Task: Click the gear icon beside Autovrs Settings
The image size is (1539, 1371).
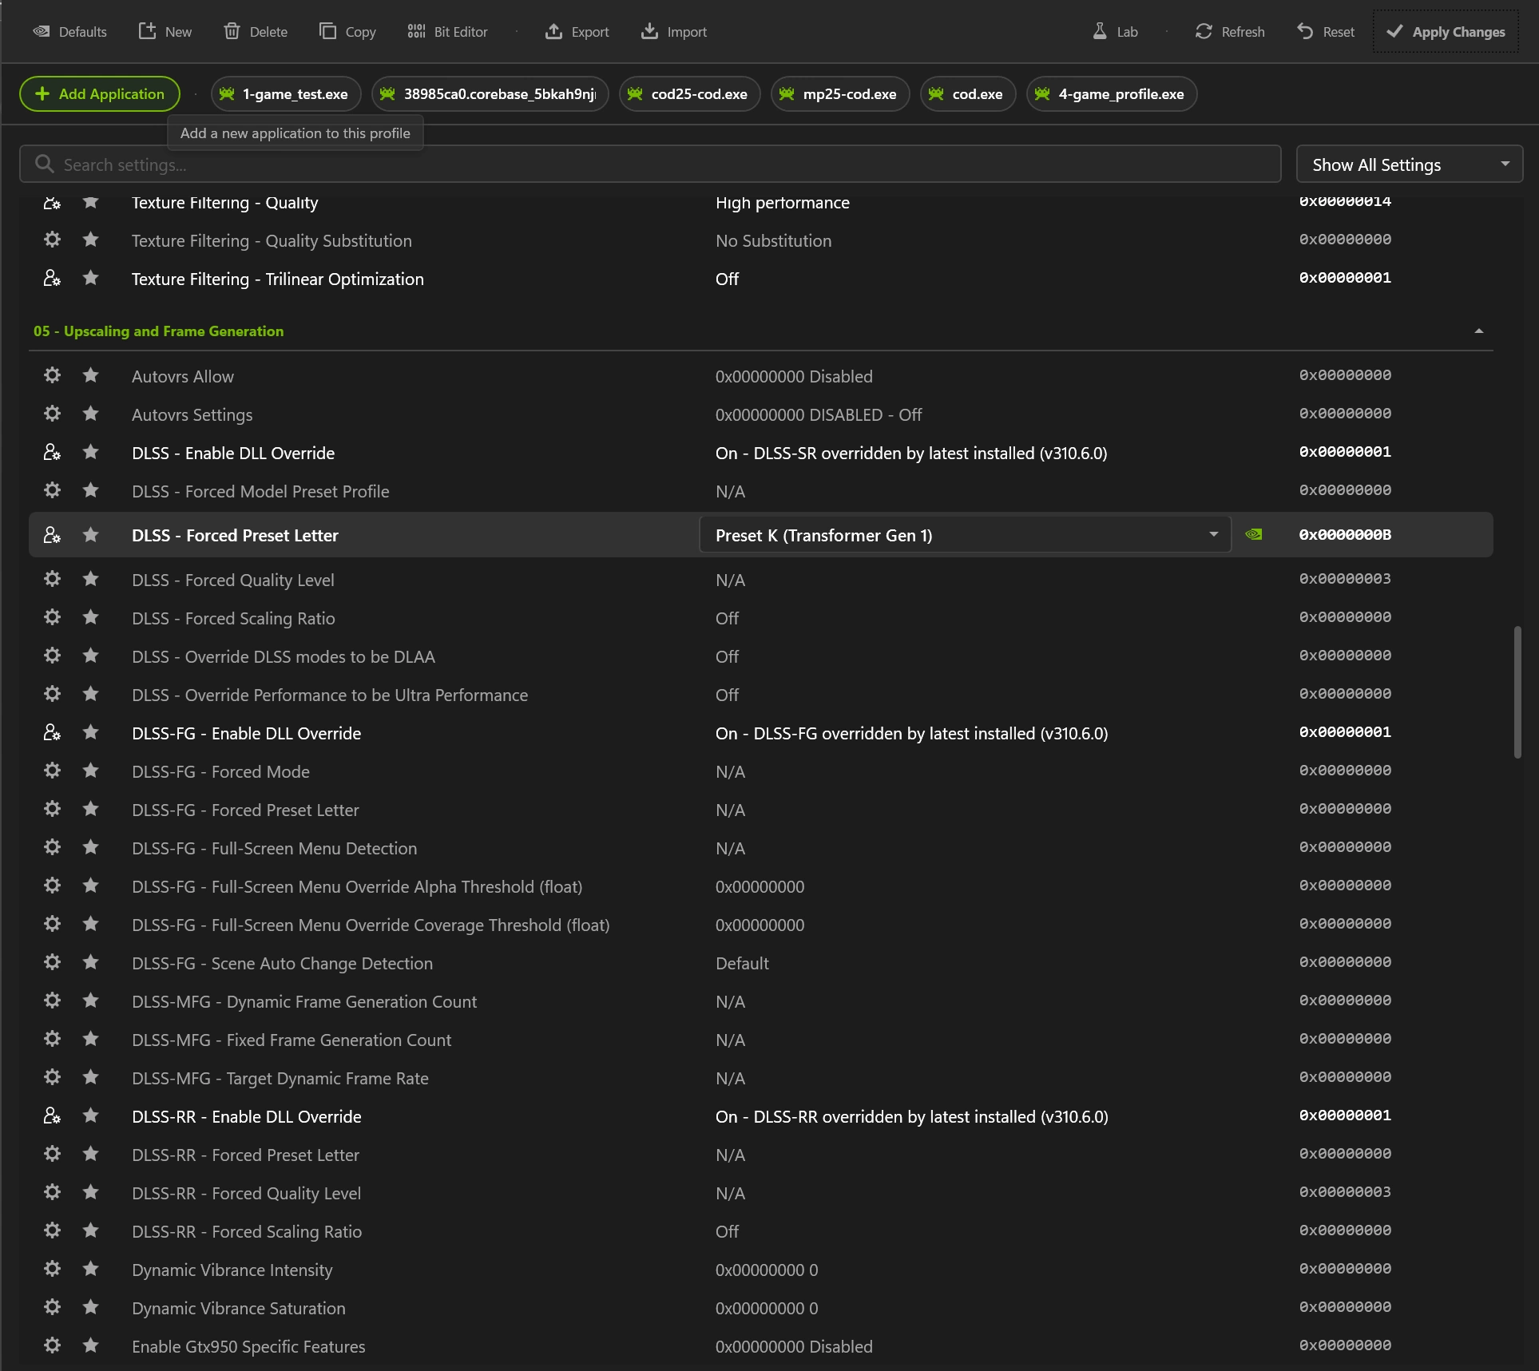Action: click(52, 414)
